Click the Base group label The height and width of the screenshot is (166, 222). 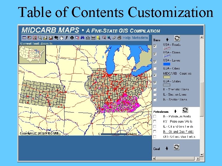click(x=157, y=40)
